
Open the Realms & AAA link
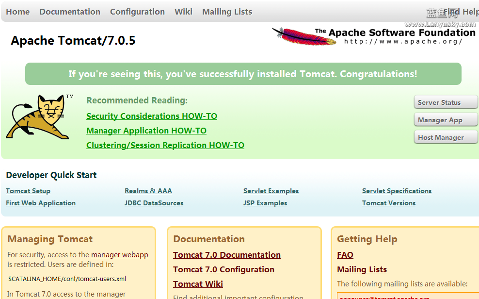[148, 191]
